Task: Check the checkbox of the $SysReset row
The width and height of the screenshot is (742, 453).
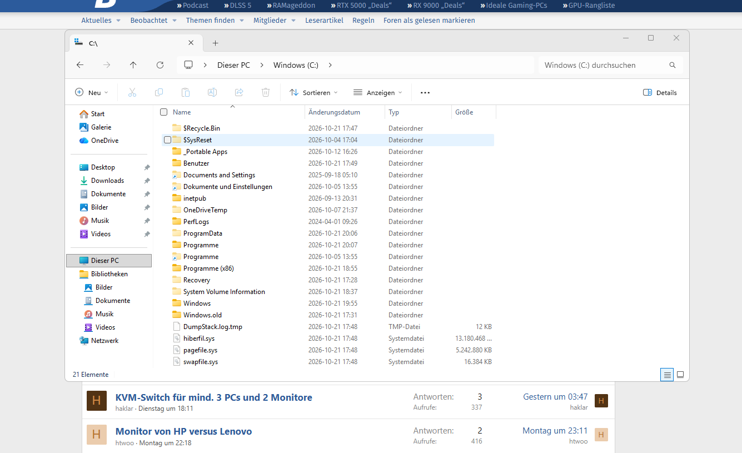Action: click(168, 140)
